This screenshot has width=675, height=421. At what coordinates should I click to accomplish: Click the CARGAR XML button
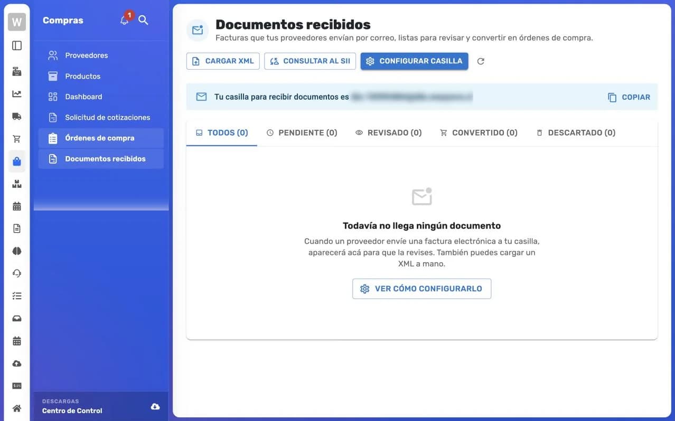[x=223, y=61]
